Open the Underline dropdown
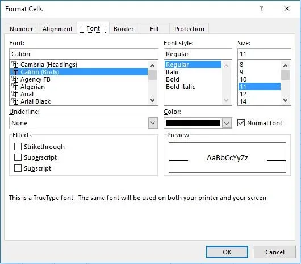 point(83,123)
